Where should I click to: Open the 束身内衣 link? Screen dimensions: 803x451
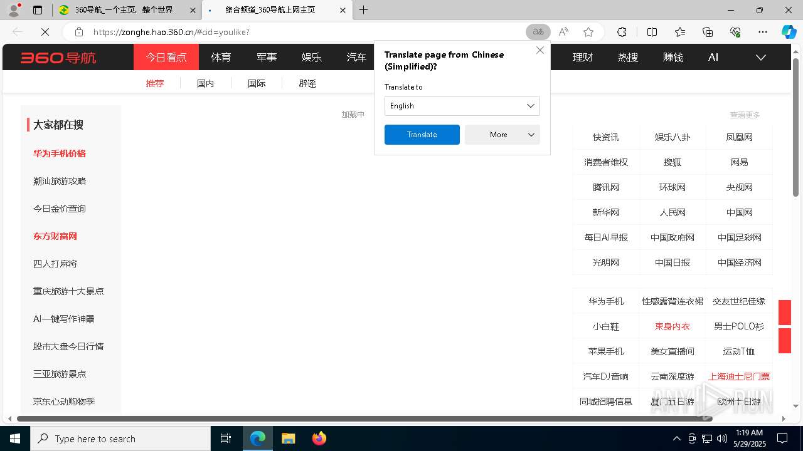coord(673,326)
